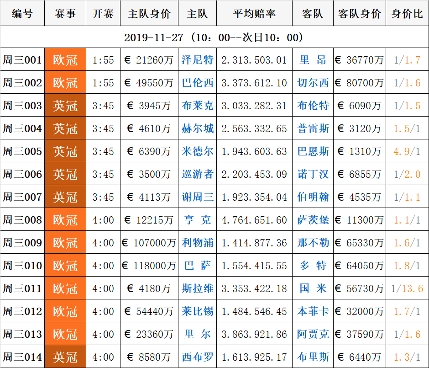
Task: Select match number 周三001
Action: [x=22, y=60]
